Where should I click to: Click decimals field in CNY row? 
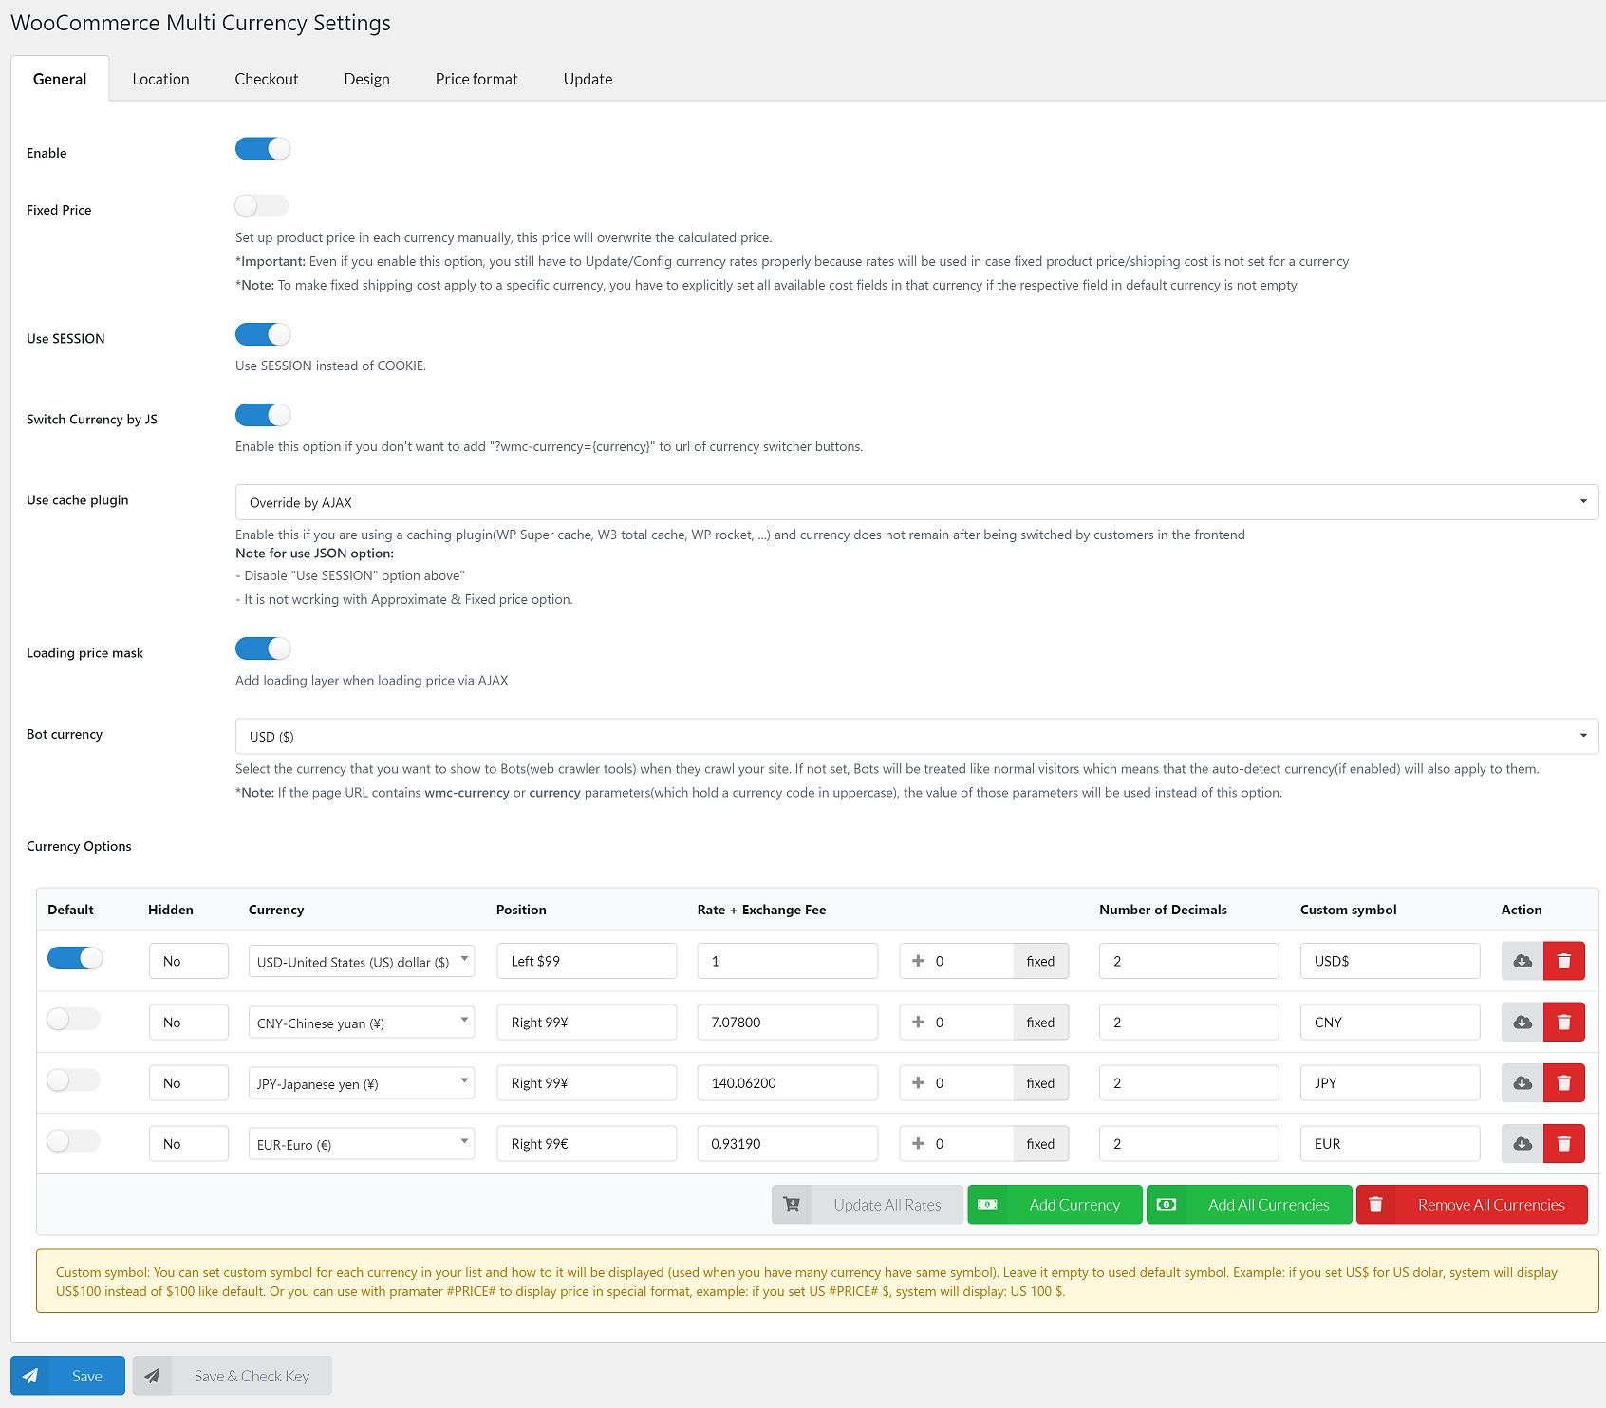click(x=1188, y=1022)
